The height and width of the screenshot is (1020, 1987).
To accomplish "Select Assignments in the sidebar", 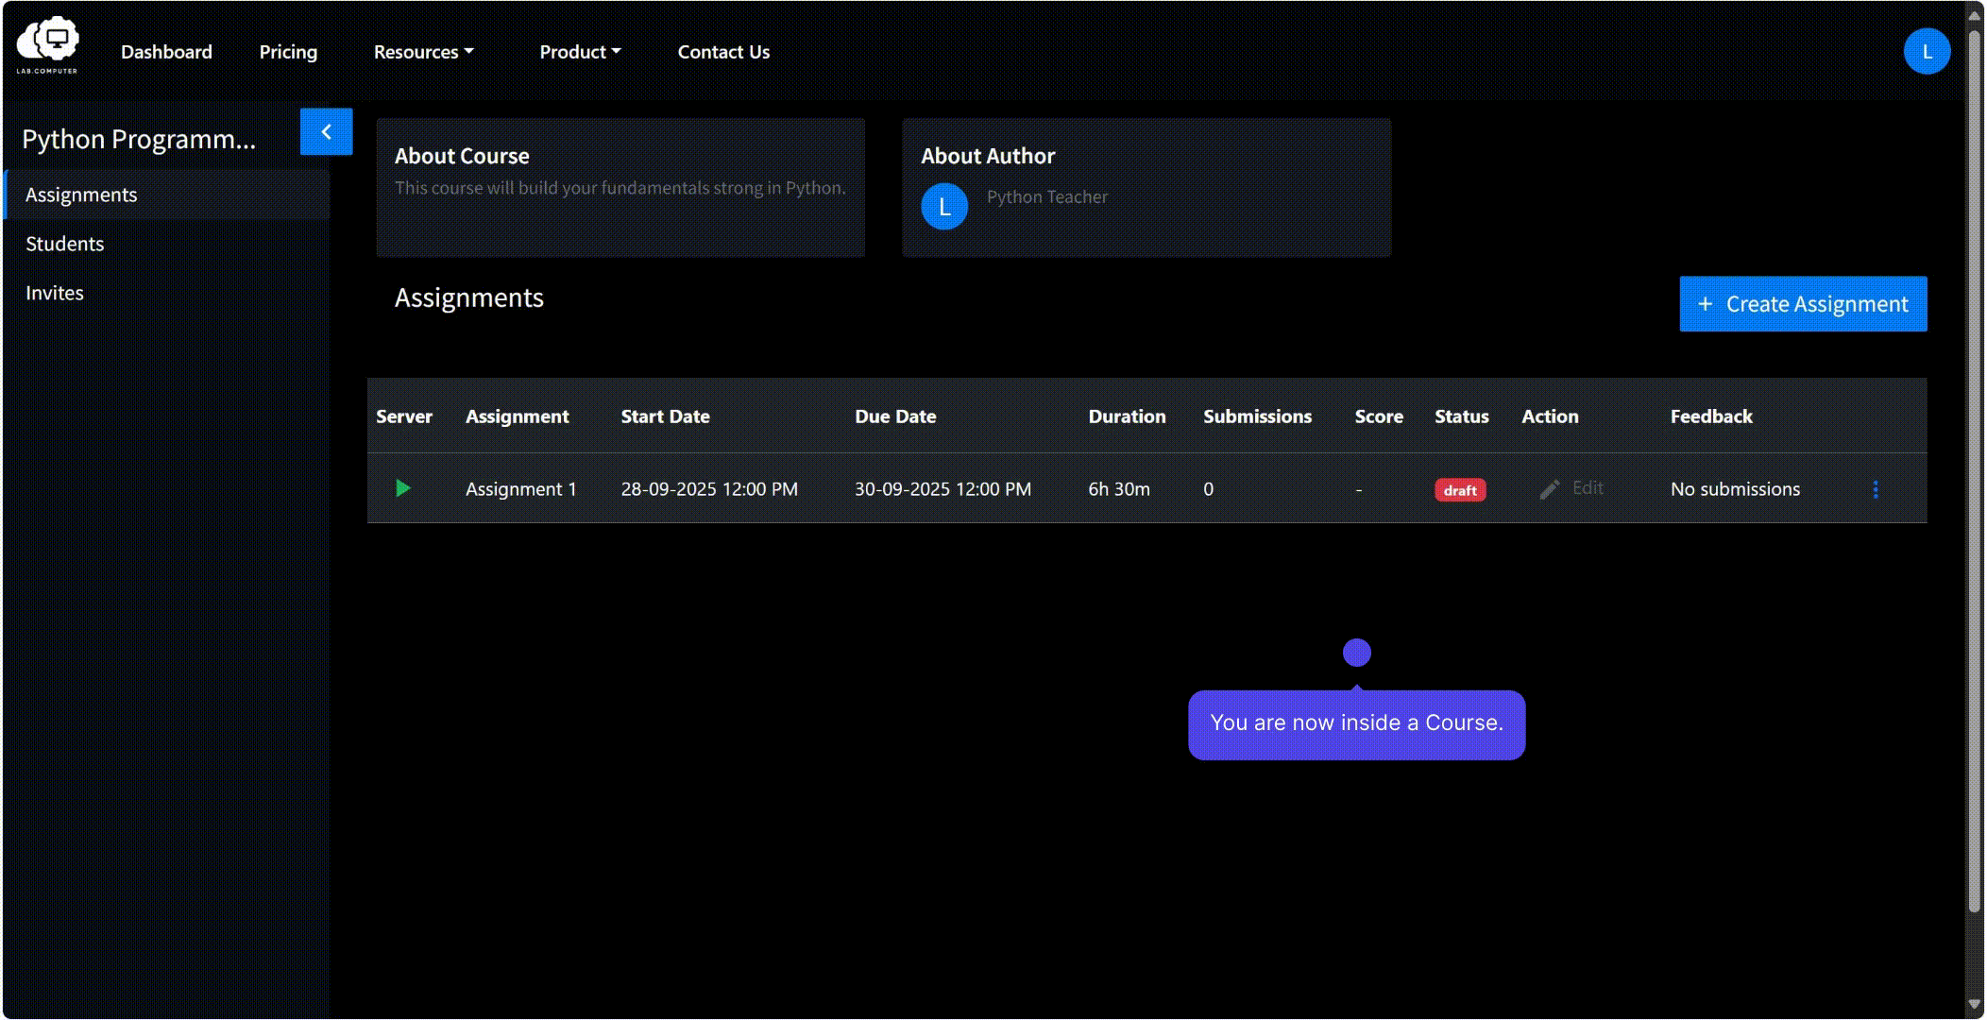I will coord(167,195).
